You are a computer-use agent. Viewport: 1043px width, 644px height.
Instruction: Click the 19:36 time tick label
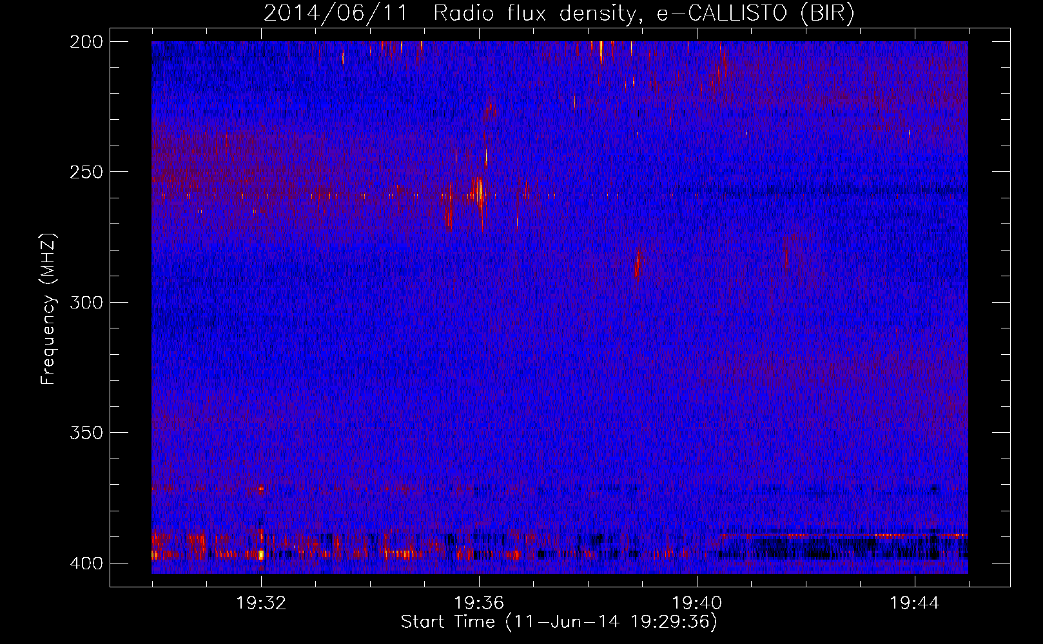click(x=479, y=603)
